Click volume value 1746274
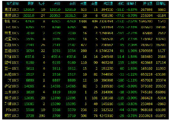 (106, 51)
